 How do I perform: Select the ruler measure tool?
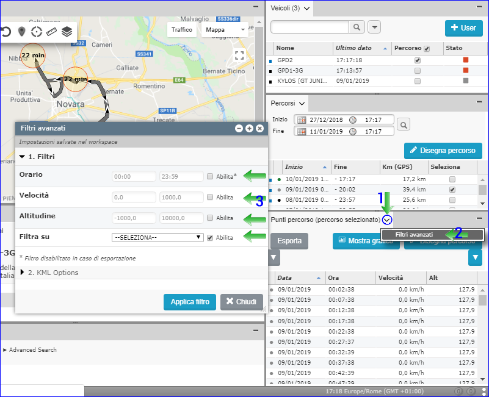(52, 32)
